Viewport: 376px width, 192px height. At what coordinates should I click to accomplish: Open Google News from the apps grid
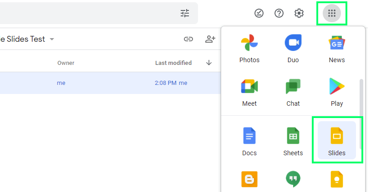pyautogui.click(x=336, y=49)
